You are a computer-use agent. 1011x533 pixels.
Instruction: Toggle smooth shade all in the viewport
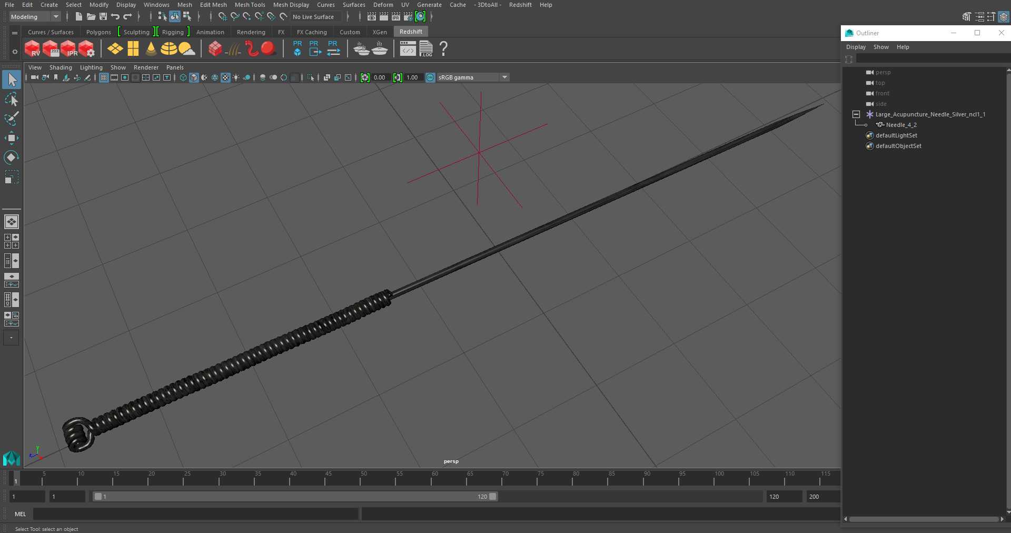pyautogui.click(x=194, y=77)
